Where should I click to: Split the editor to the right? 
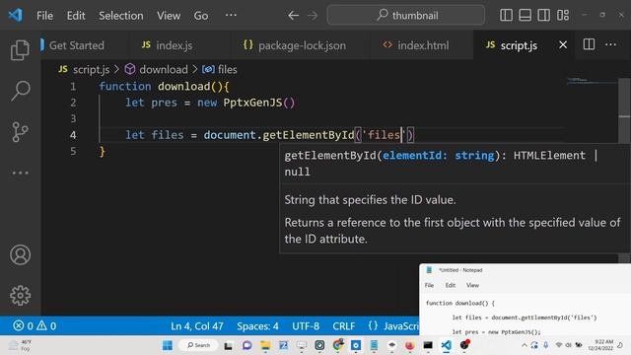click(589, 44)
